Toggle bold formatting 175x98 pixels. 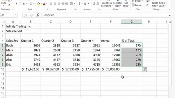(16, 4)
